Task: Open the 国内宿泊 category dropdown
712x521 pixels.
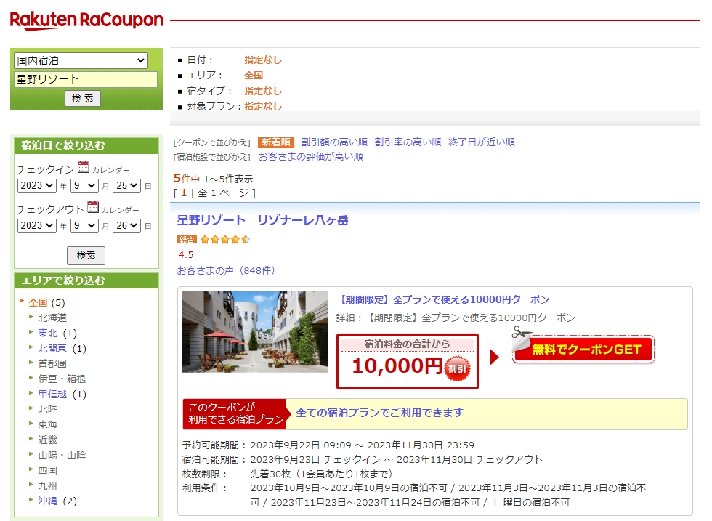Action: click(x=81, y=60)
